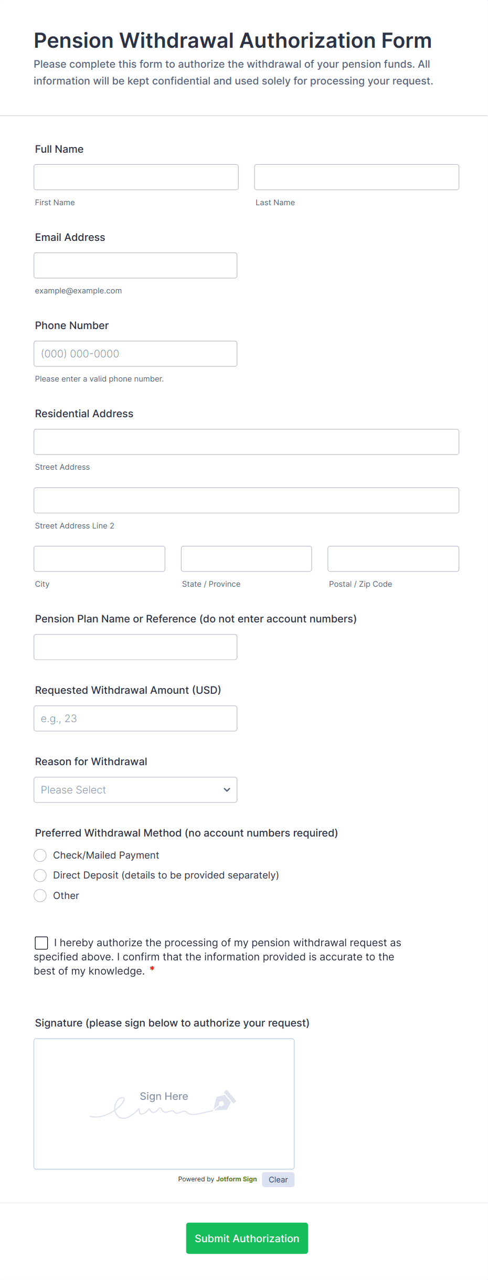Open the Jotform Sign link

click(236, 1179)
